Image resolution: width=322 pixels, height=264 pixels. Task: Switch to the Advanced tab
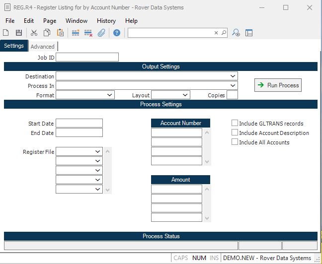pos(43,47)
